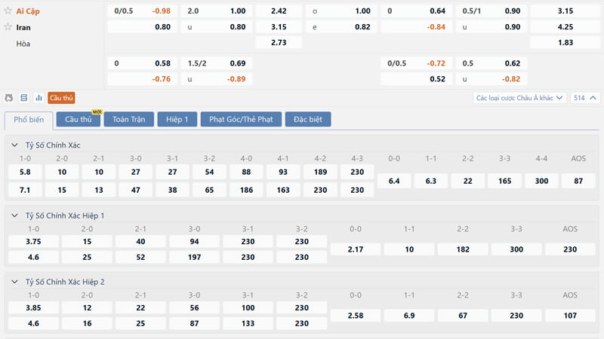Select full-match 4-2 odds 189
The height and width of the screenshot is (339, 604).
tap(320, 172)
